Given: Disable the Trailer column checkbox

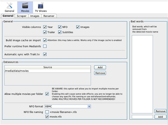Looking at the screenshot, I should tap(45, 32).
